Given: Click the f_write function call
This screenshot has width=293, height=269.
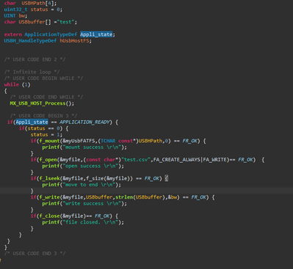Looking at the screenshot, I should (x=49, y=197).
